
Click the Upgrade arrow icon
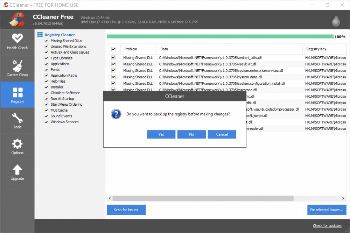tap(17, 170)
